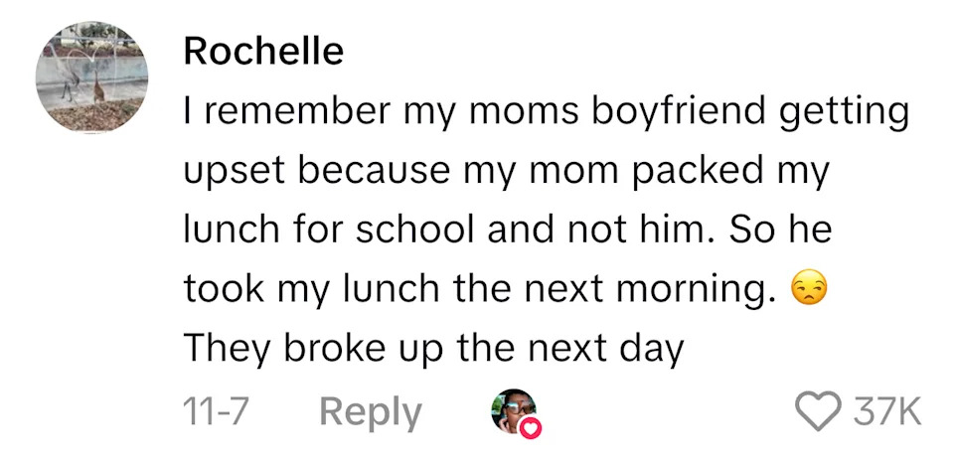
Task: Click the username Rochelle
Action: pyautogui.click(x=263, y=53)
